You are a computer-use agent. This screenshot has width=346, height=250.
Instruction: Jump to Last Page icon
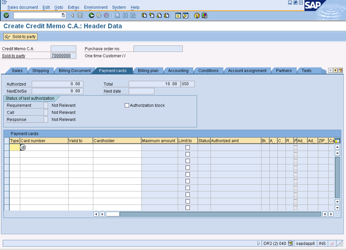pyautogui.click(x=167, y=15)
